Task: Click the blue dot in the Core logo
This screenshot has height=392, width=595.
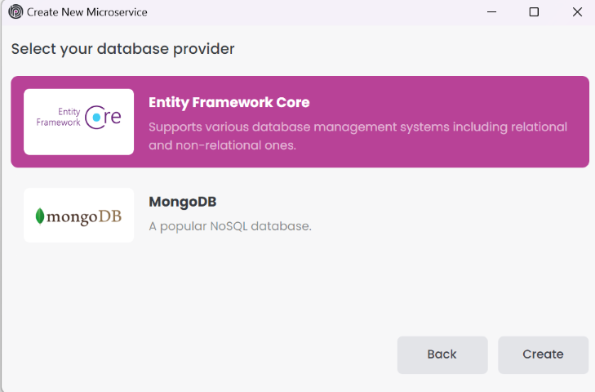Action: coord(97,118)
